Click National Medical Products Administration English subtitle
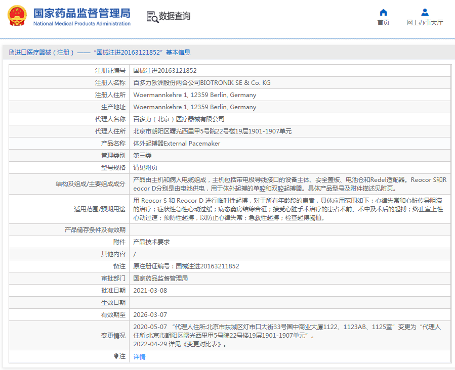 pos(81,24)
